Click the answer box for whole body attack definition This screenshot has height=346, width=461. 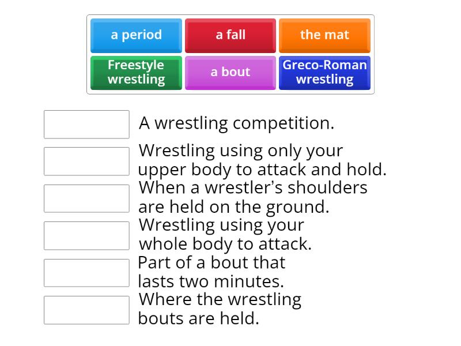click(86, 235)
